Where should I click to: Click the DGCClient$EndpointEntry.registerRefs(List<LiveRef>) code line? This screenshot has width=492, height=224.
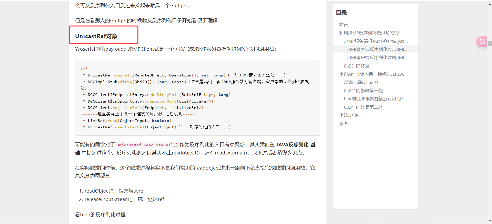(x=148, y=101)
